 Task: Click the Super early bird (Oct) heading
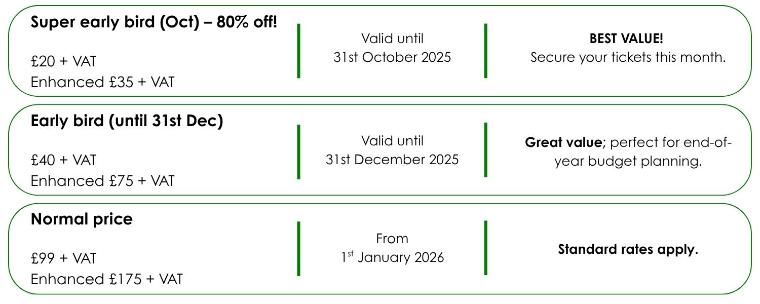click(154, 23)
